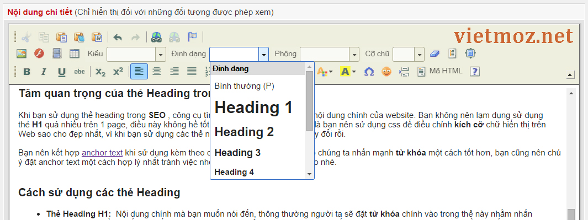Insert a table using the table icon

(74, 54)
